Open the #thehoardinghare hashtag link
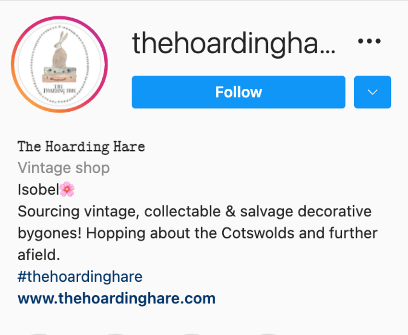The image size is (408, 335). [80, 276]
